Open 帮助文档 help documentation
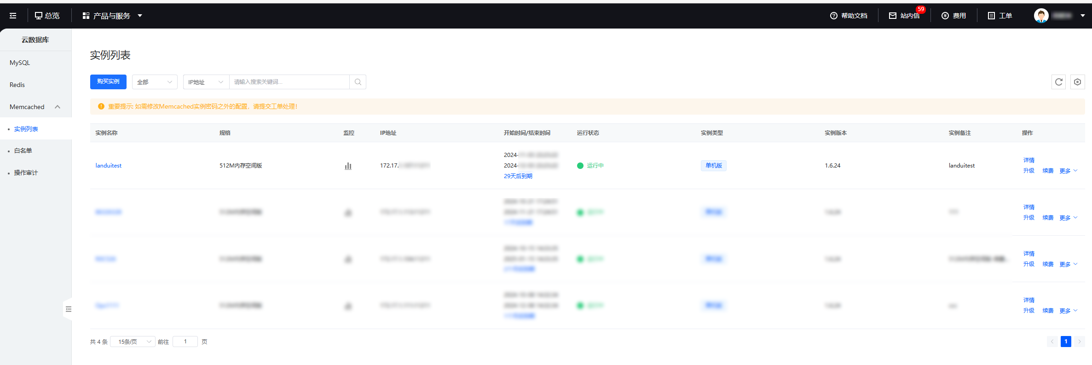This screenshot has width=1092, height=365. (849, 16)
